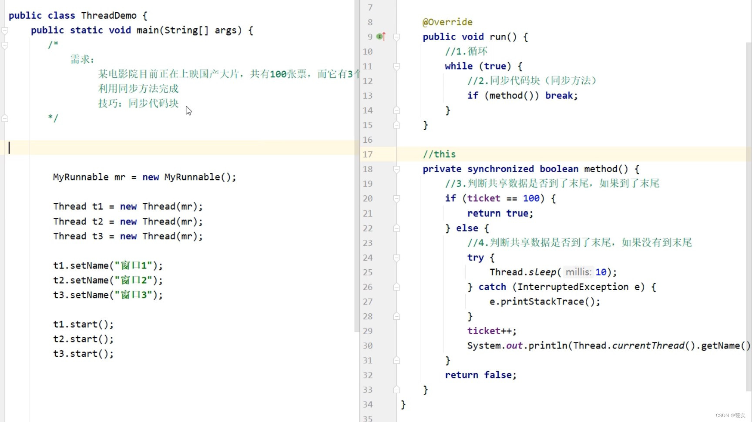Screen dimensions: 752x422
Task: Click 'e.printStackTrace();' line
Action: pos(545,302)
